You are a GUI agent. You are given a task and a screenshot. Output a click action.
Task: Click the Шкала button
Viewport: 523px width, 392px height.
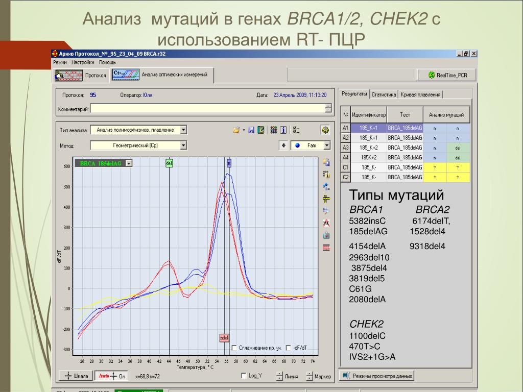76,376
